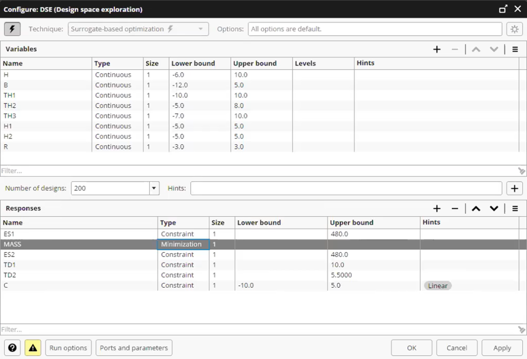Open the Responses pane hamburger menu
This screenshot has width=527, height=359.
pyautogui.click(x=515, y=209)
